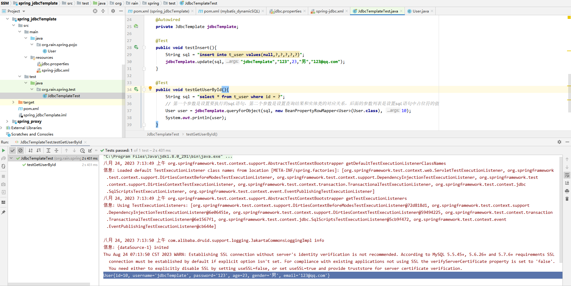571x286 pixels.
Task: Close the User.java editor tab
Action: coord(432,11)
